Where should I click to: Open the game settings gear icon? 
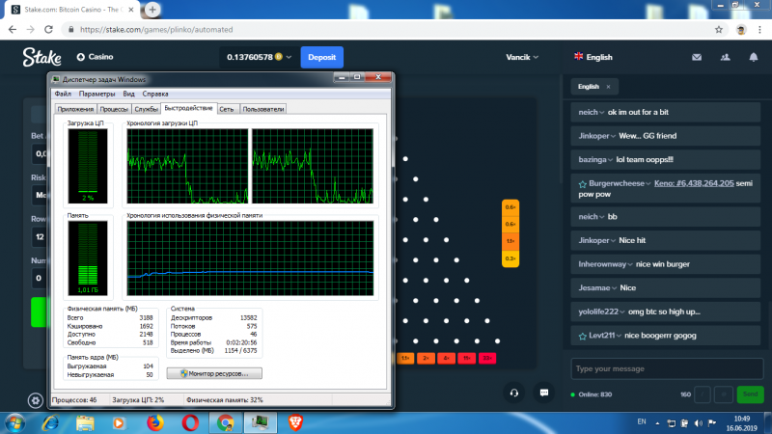tap(35, 400)
